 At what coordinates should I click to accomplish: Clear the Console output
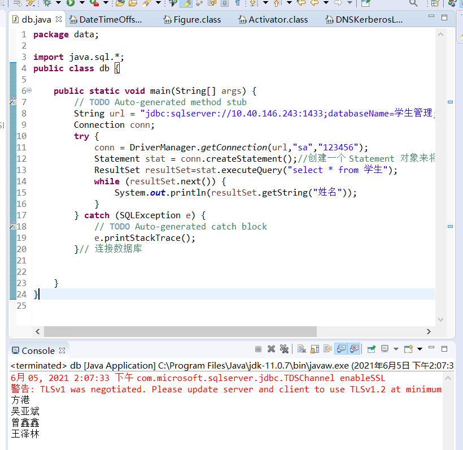pyautogui.click(x=302, y=349)
